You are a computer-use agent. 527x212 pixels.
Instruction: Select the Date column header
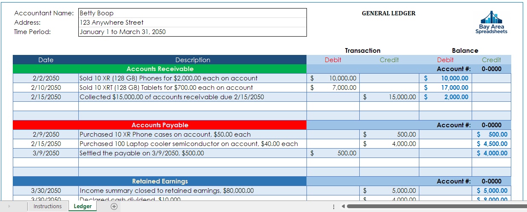(x=46, y=60)
